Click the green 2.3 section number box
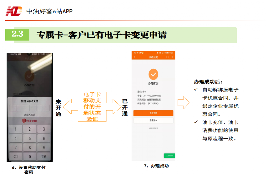Screen dimensions: 267x174 pyautogui.click(x=17, y=34)
